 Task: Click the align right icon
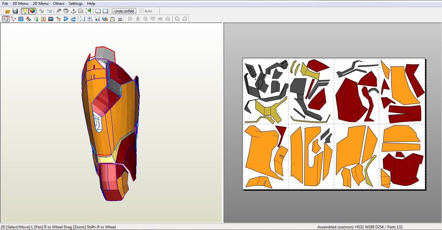(145, 19)
